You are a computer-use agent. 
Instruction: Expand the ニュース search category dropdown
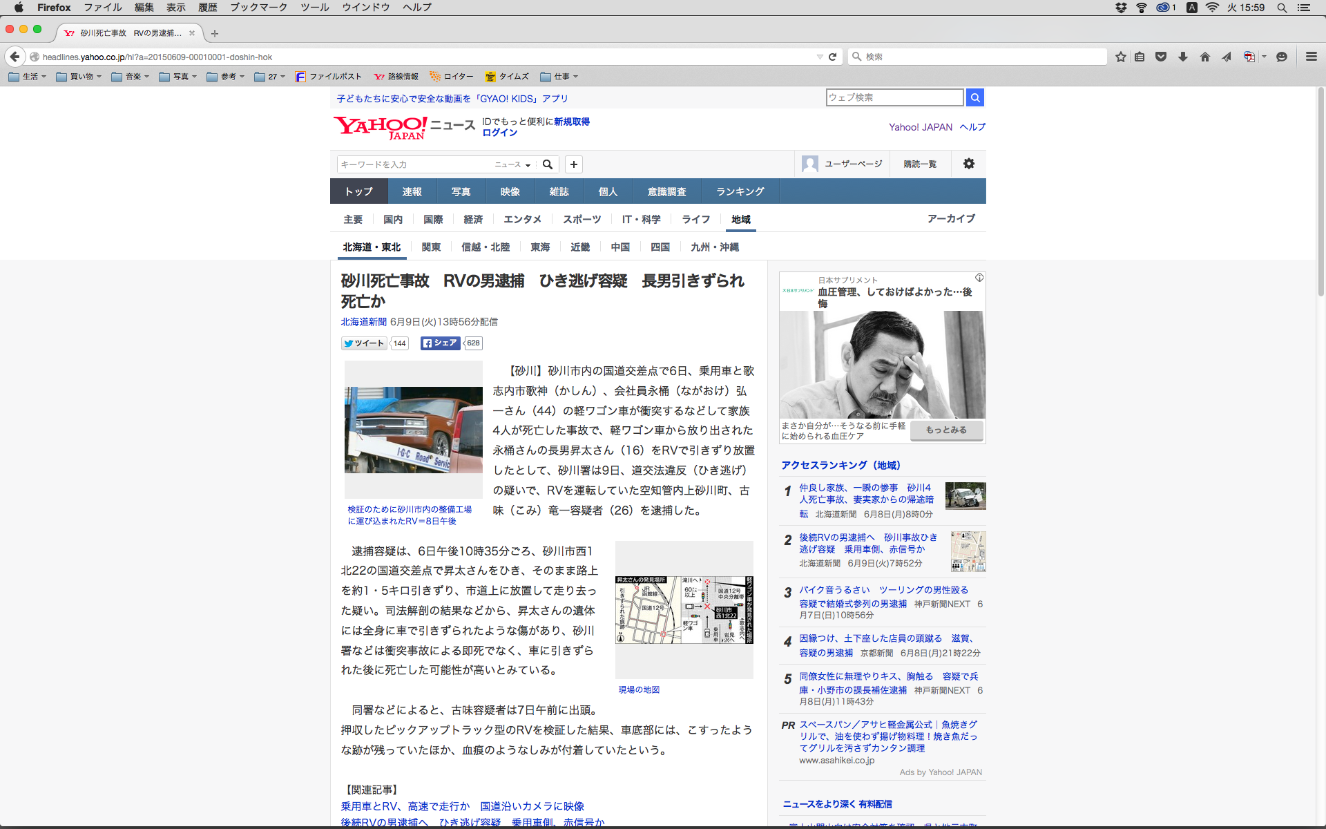click(x=512, y=164)
